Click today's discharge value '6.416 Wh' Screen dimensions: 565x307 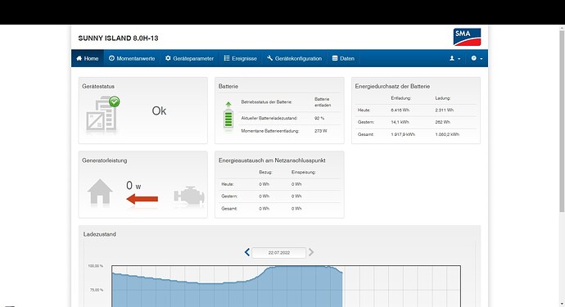pos(400,110)
